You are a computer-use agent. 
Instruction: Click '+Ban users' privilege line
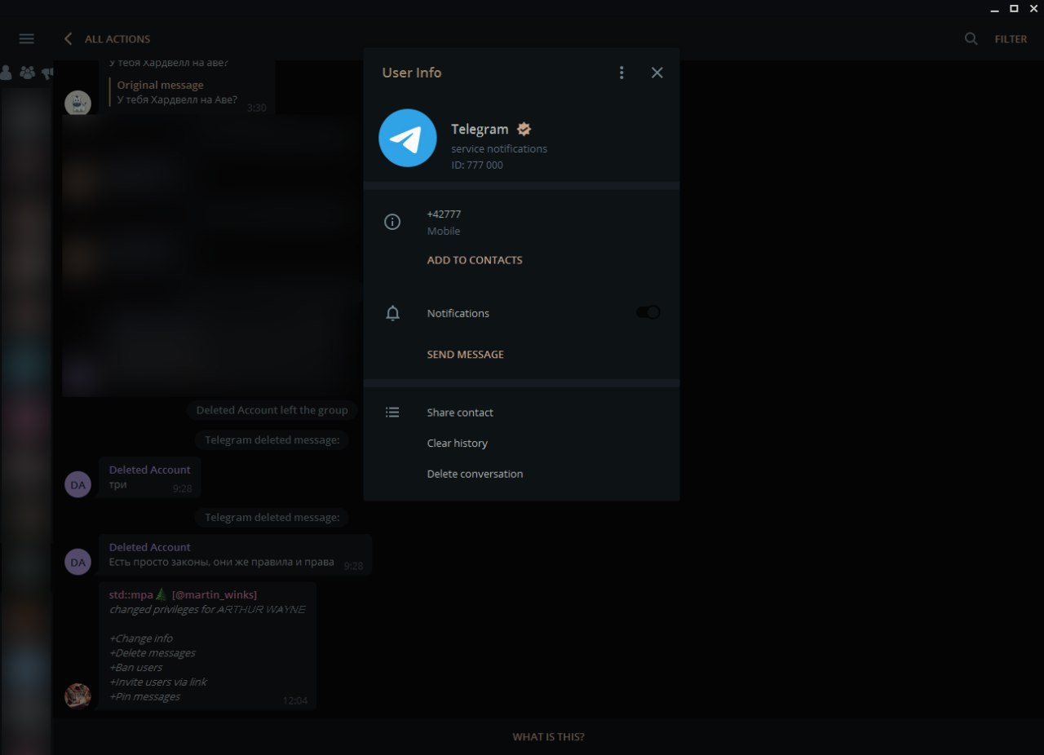coord(135,667)
